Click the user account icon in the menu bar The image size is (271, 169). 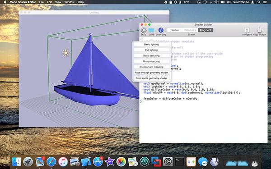(x=252, y=2)
